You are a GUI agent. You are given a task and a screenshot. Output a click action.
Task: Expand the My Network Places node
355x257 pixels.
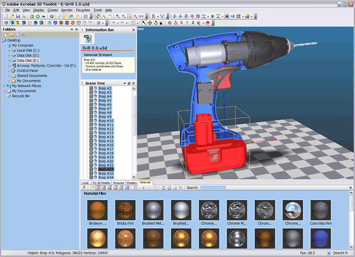click(x=4, y=86)
